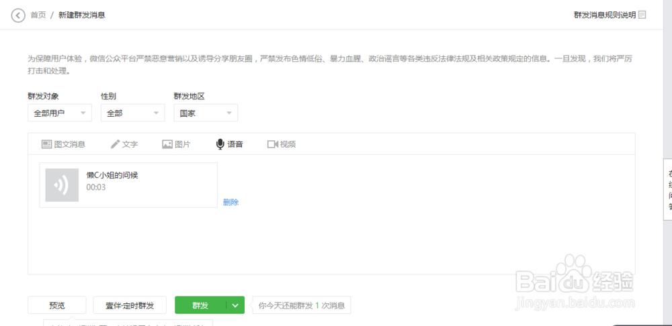
Task: Click the 预览 button
Action: tap(57, 305)
